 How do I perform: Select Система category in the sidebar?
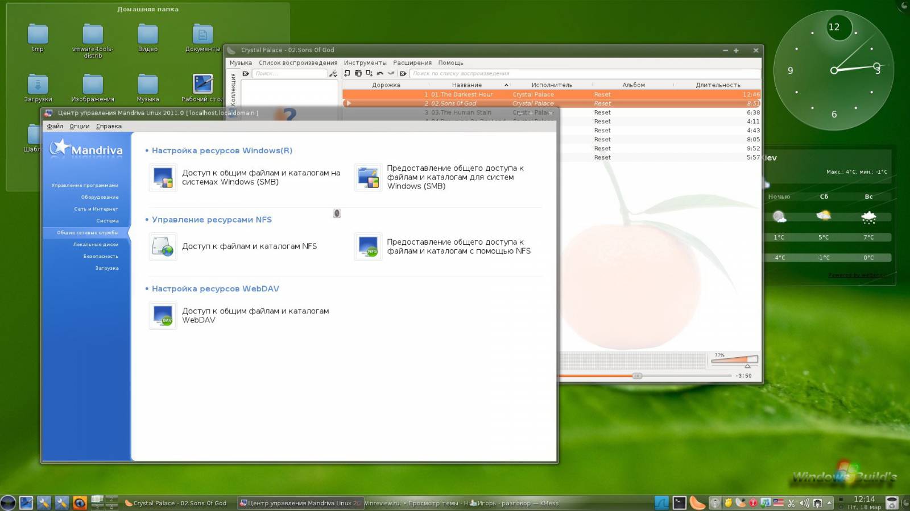click(x=107, y=221)
